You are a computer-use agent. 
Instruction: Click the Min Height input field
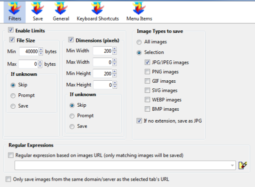(x=102, y=73)
